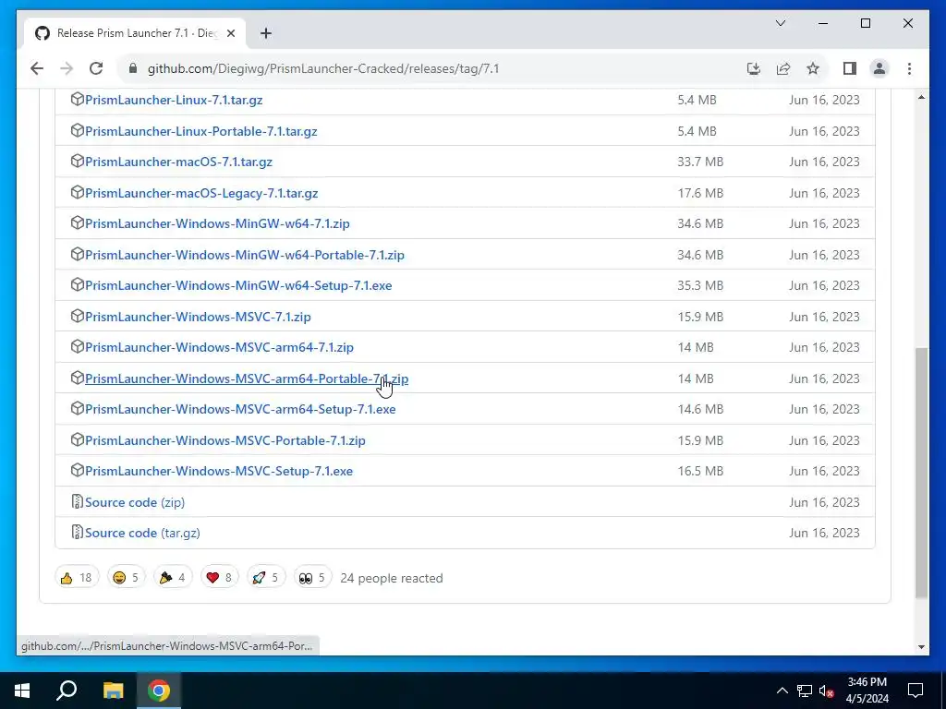
Task: Click "24 people reacted" text
Action: coord(392,579)
